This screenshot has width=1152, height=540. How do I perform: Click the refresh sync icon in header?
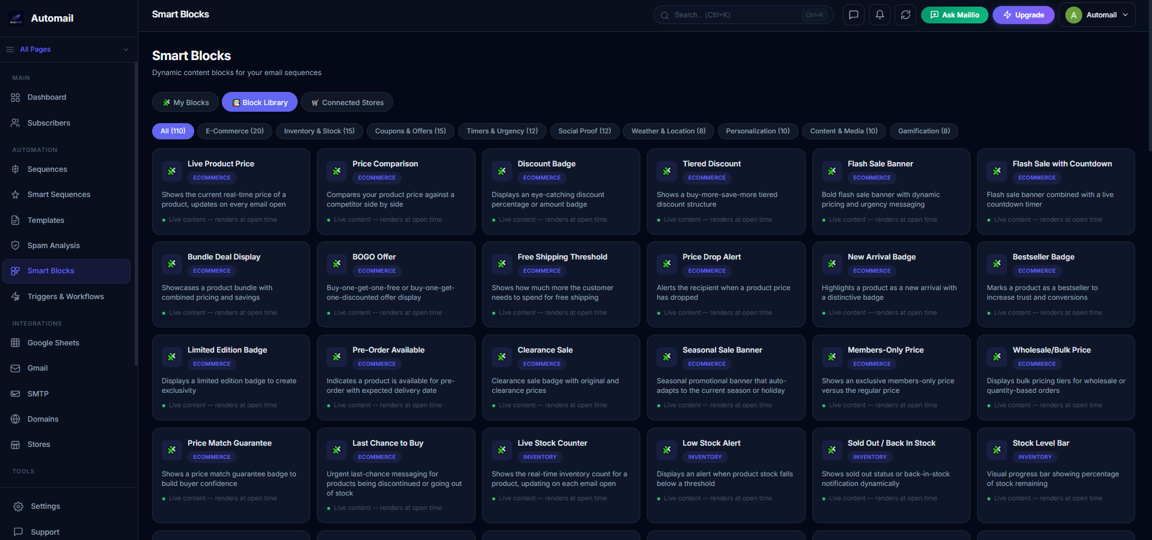coord(905,15)
